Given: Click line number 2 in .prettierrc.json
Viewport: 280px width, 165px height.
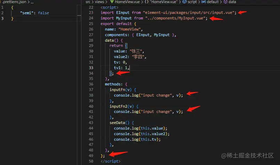Looking at the screenshot, I should click(x=2, y=13).
